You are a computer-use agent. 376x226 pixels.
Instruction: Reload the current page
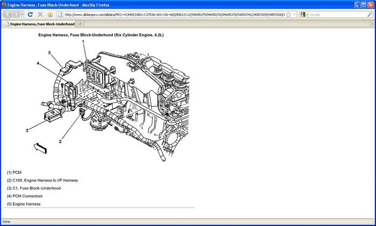[30, 14]
